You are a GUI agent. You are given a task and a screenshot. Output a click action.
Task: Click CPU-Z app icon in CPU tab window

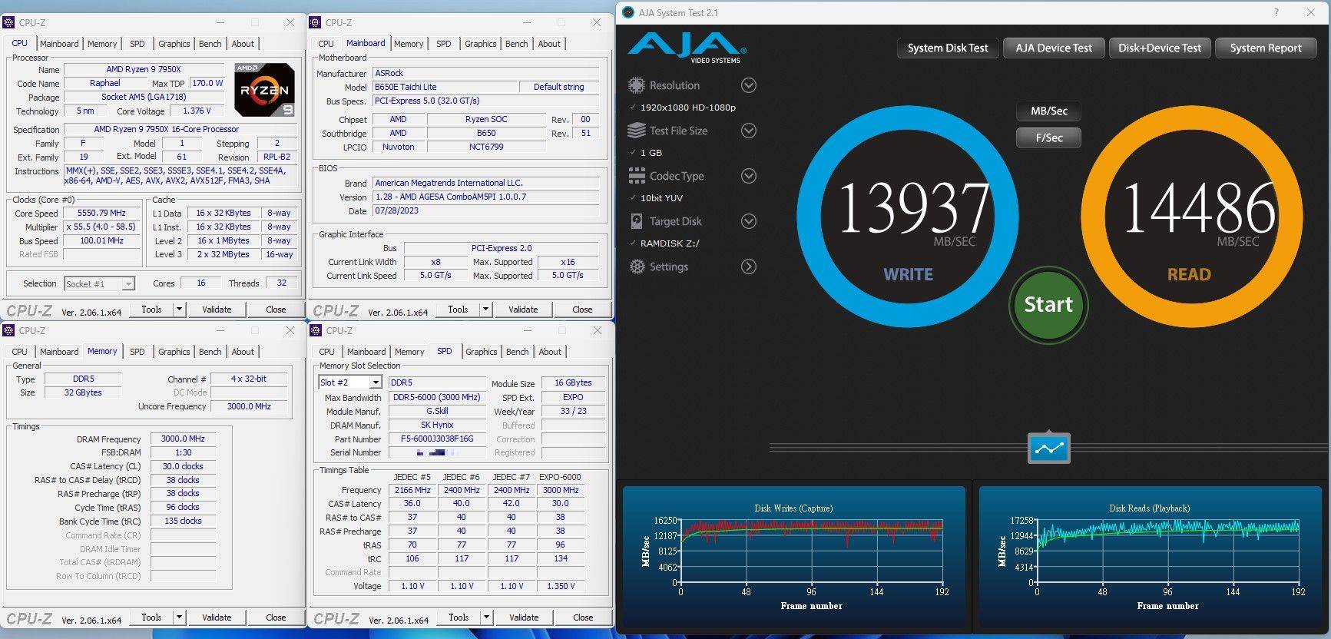tap(9, 22)
